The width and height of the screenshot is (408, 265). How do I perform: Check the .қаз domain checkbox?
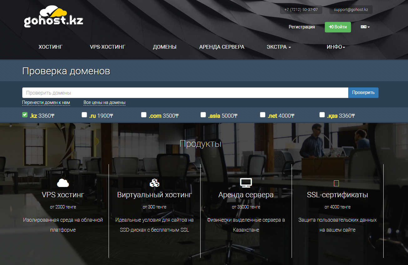[x=322, y=115]
